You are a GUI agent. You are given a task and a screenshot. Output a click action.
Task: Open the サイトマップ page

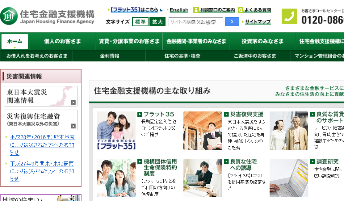click(258, 22)
